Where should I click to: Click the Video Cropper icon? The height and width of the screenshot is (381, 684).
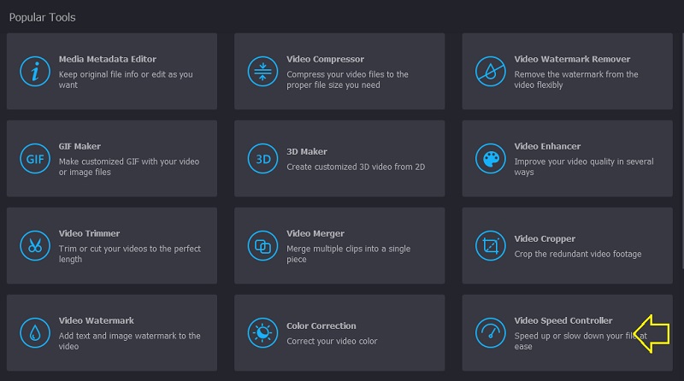(490, 245)
